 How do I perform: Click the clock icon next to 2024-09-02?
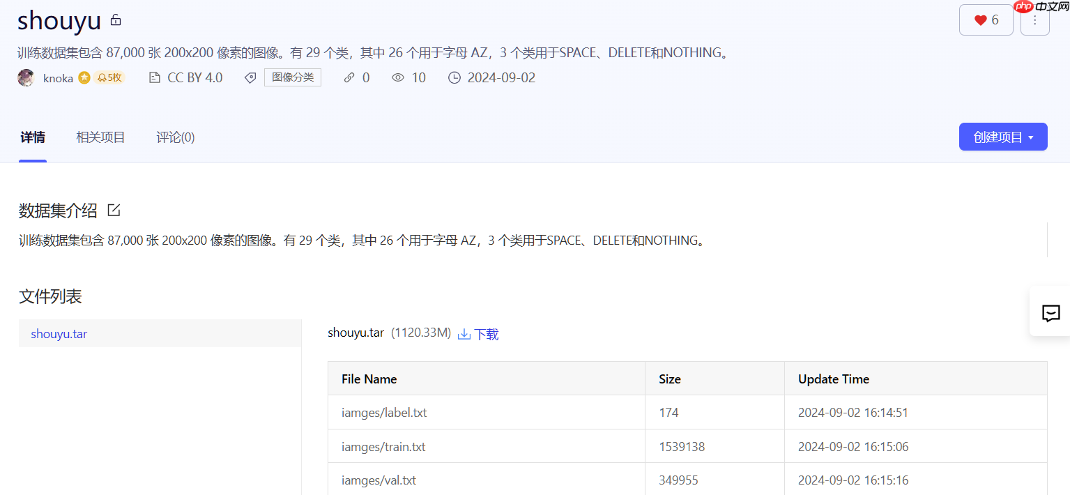[454, 77]
